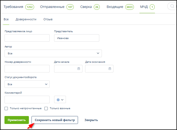This screenshot has width=177, height=130.
Task: Select the Отзыв sub-tab
Action: coord(48,19)
